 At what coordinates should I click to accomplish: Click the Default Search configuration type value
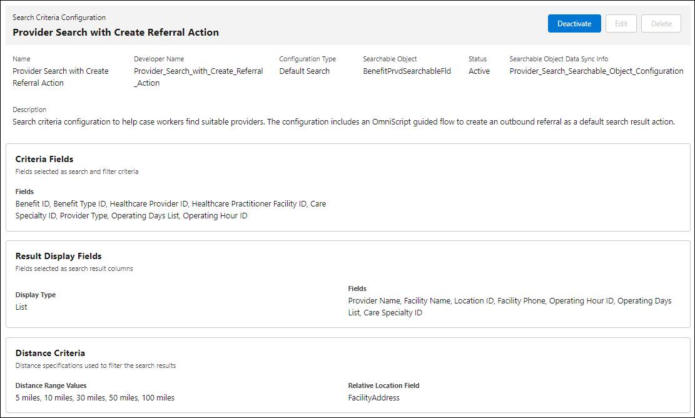[304, 71]
